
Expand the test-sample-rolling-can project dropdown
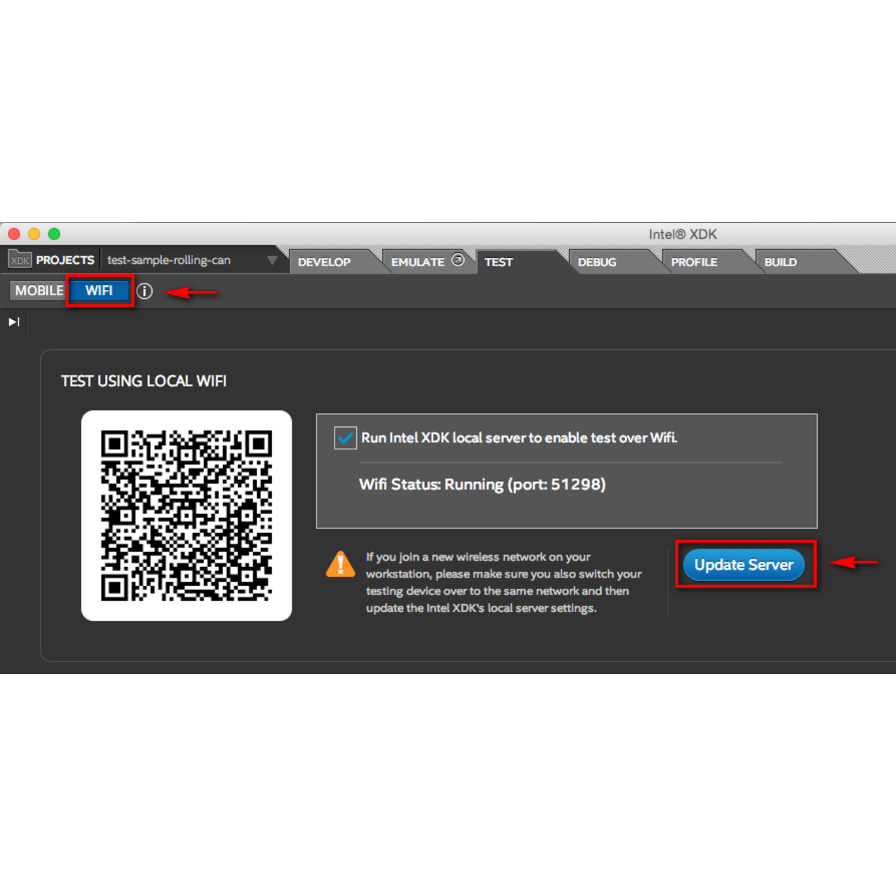272,260
